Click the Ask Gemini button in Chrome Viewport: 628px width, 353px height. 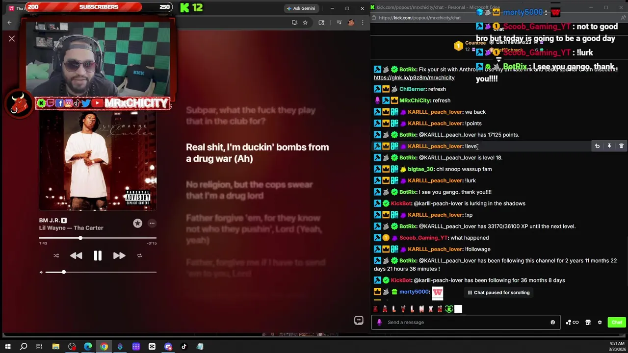click(x=301, y=8)
